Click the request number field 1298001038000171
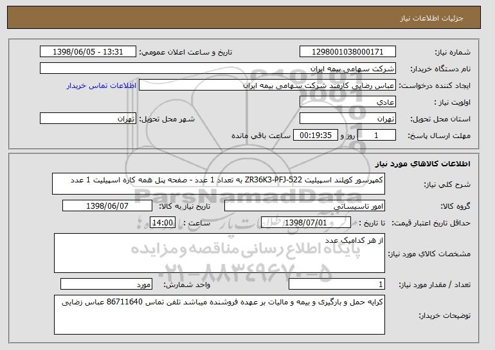The width and height of the screenshot is (495, 350). (348, 52)
